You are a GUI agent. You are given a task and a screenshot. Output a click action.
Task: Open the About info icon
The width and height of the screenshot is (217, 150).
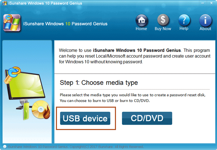(205, 20)
